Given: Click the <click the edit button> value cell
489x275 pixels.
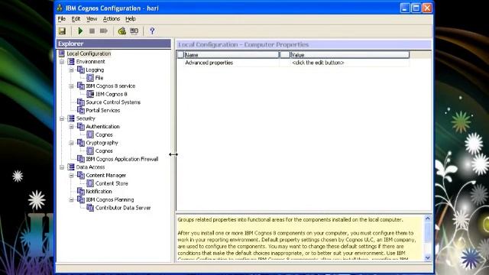Looking at the screenshot, I should coord(318,63).
